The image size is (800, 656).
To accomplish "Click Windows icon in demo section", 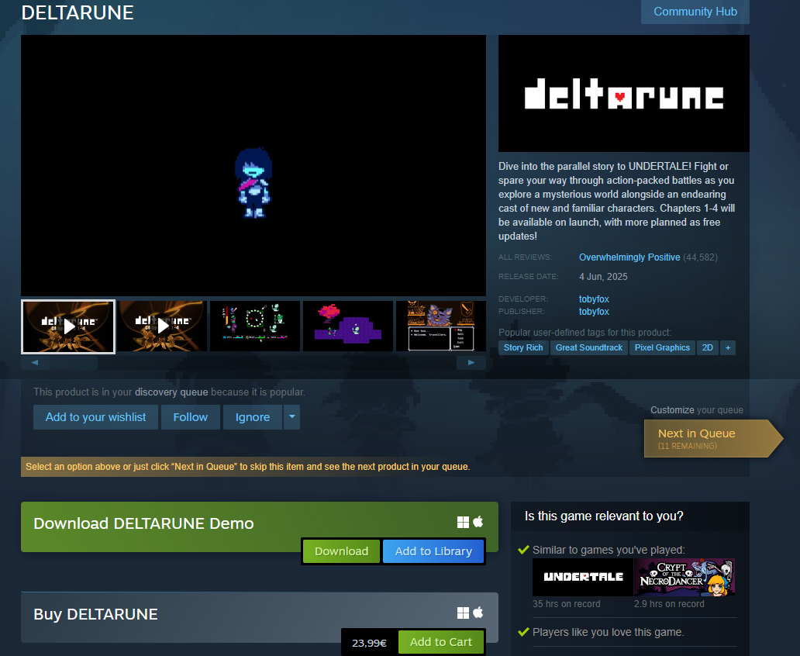I will pos(463,523).
